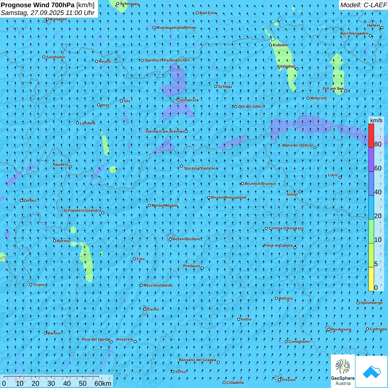
Task: Click the 'Meran/Merano' label
Action: pyautogui.click(x=165, y=205)
